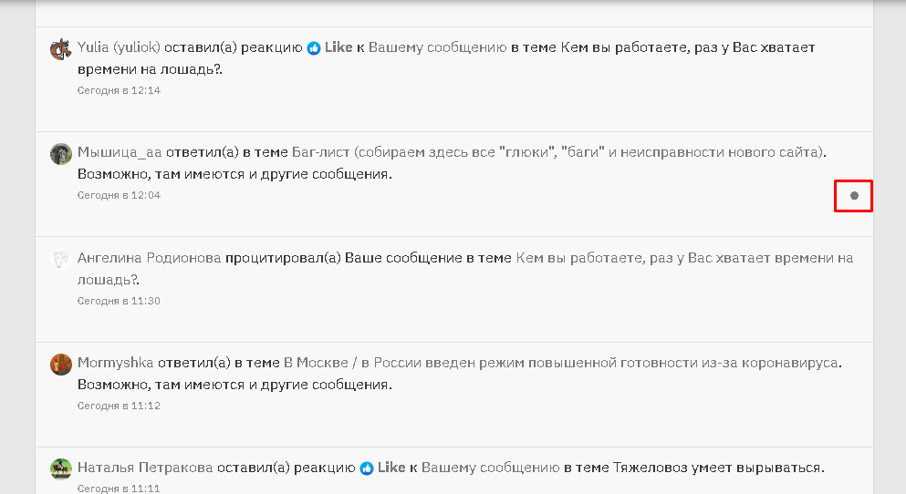The height and width of the screenshot is (494, 906).
Task: Open Ангелина Родионова profile link
Action: (149, 258)
